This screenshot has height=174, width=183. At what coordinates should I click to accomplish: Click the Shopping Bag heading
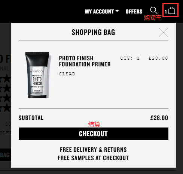tap(93, 32)
